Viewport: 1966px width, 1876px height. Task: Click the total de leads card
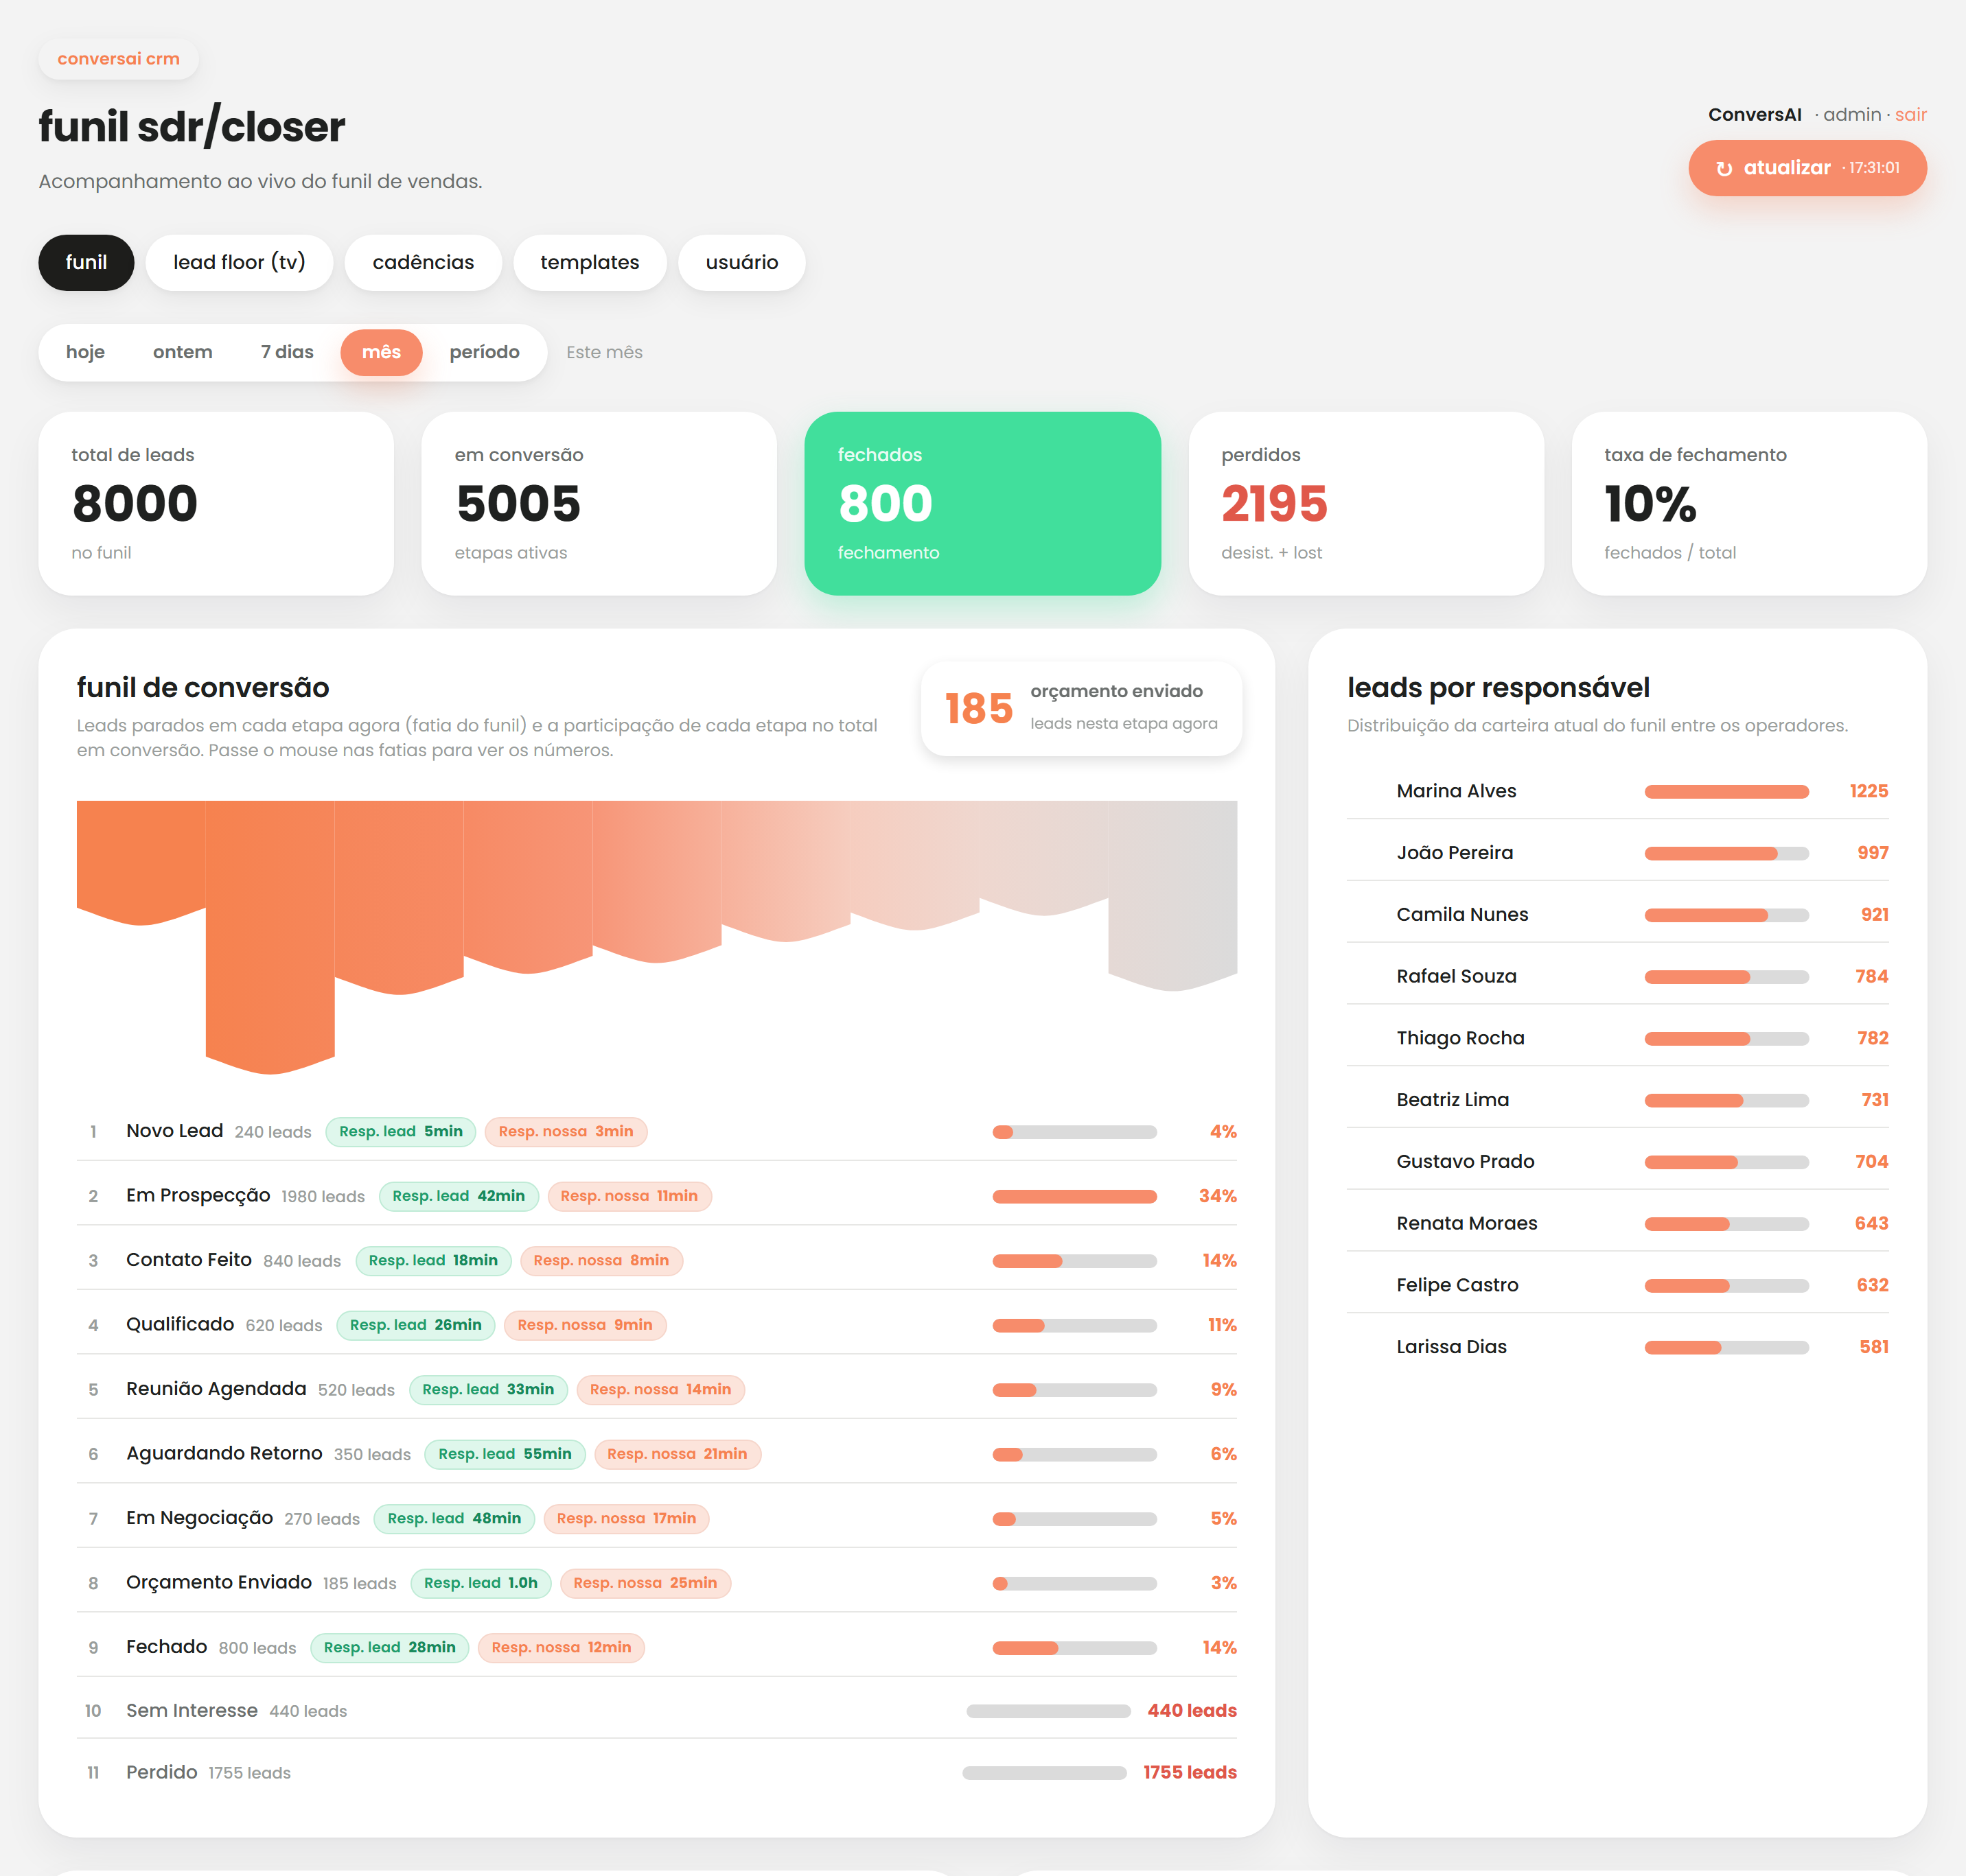[x=216, y=503]
